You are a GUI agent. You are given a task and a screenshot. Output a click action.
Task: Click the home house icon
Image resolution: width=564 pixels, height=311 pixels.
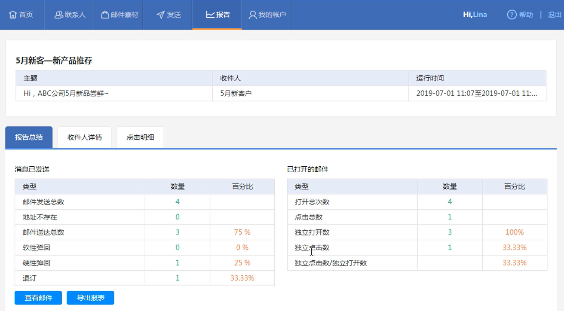coord(13,15)
